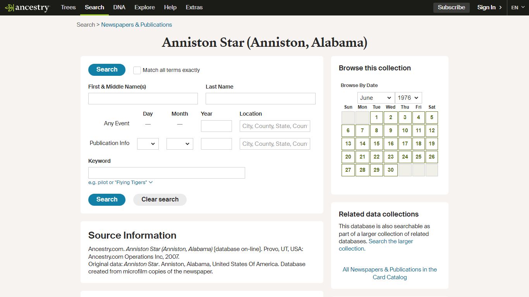Select June 12 in the calendar

(432, 131)
